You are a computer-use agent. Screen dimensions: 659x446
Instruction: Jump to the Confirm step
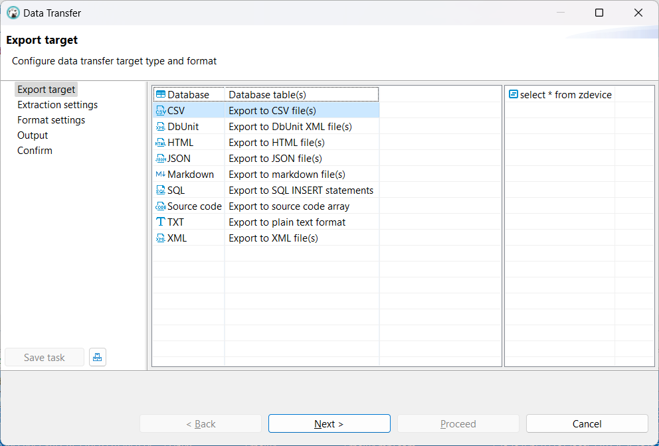click(x=35, y=151)
